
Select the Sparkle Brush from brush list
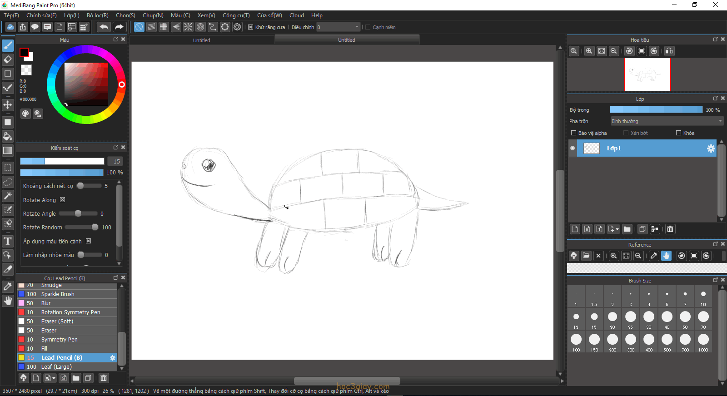pos(58,294)
